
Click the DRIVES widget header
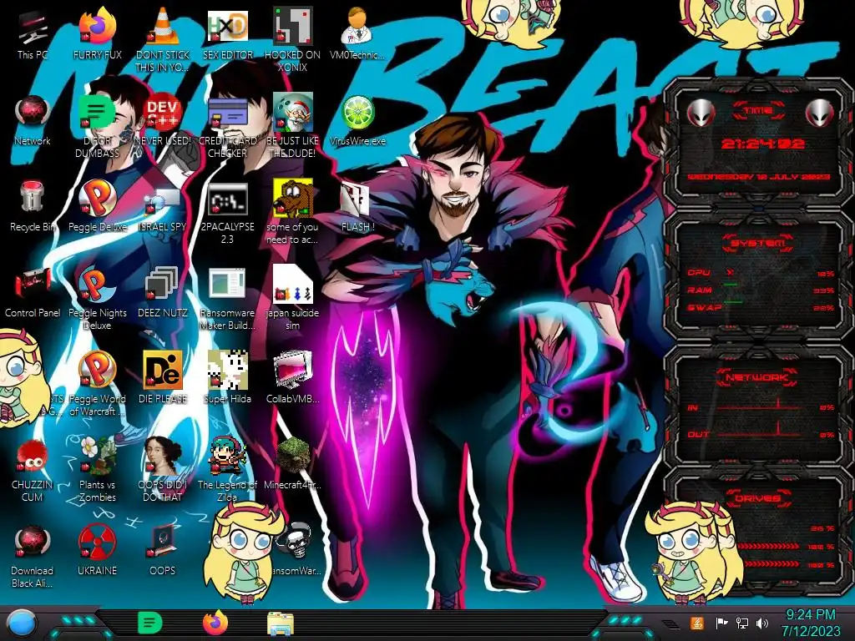pos(757,498)
